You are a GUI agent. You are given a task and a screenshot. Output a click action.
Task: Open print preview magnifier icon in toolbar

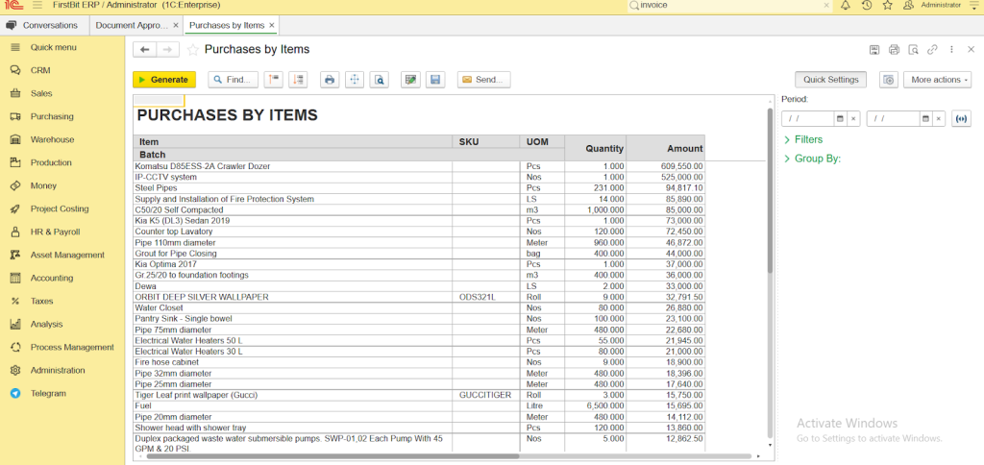(379, 80)
